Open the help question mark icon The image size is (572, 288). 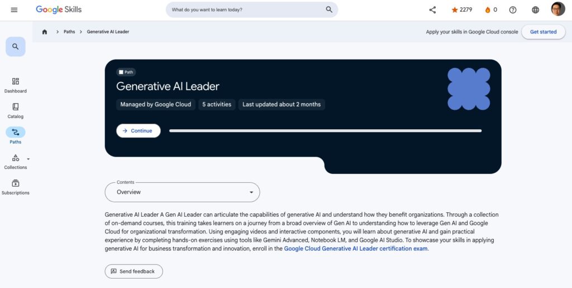513,9
